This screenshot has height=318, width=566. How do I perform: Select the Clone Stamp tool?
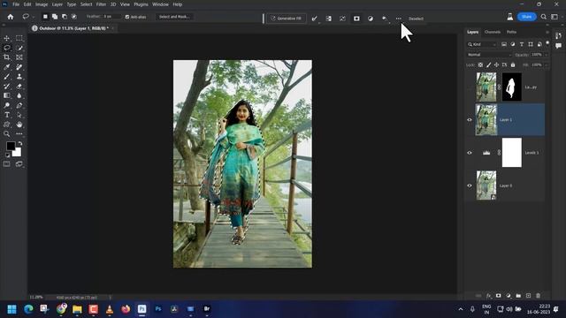coord(19,77)
